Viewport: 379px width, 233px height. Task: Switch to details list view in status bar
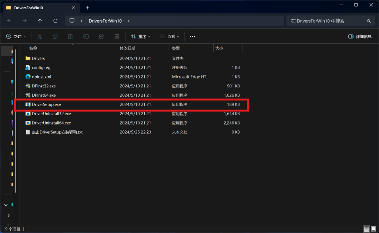[x=366, y=229]
